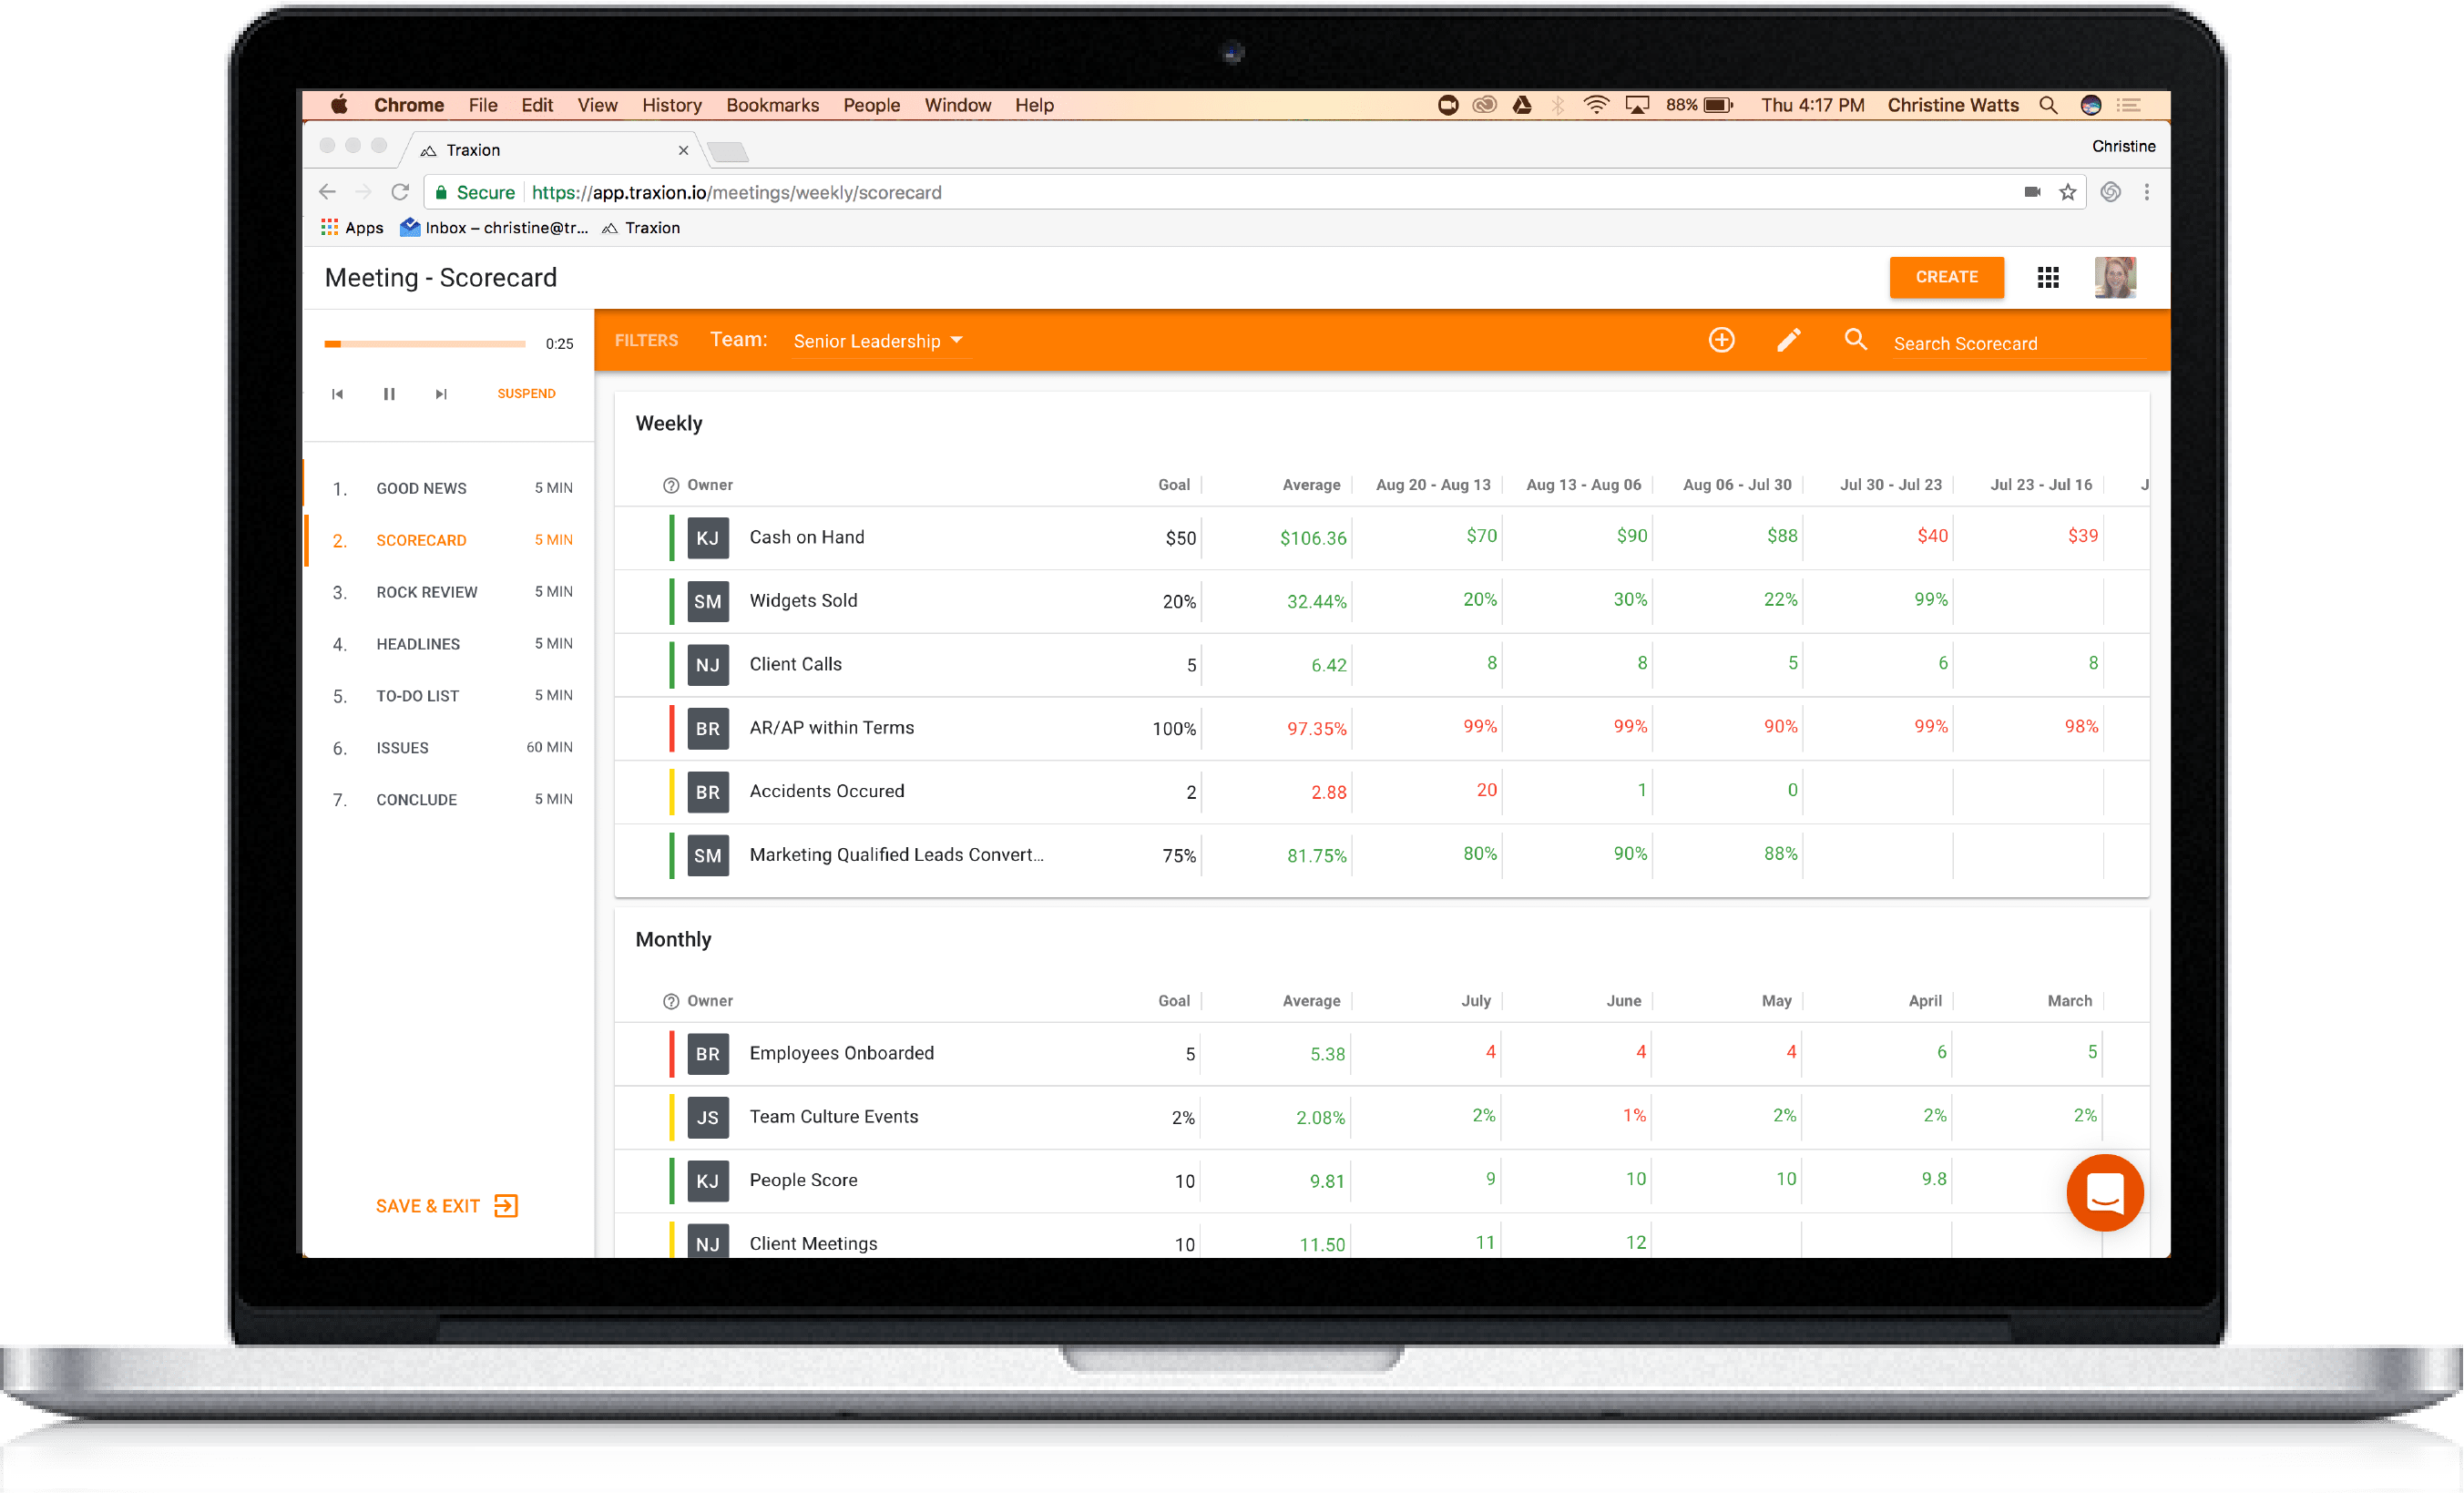
Task: Click browser back arrow
Action: pyautogui.click(x=327, y=192)
